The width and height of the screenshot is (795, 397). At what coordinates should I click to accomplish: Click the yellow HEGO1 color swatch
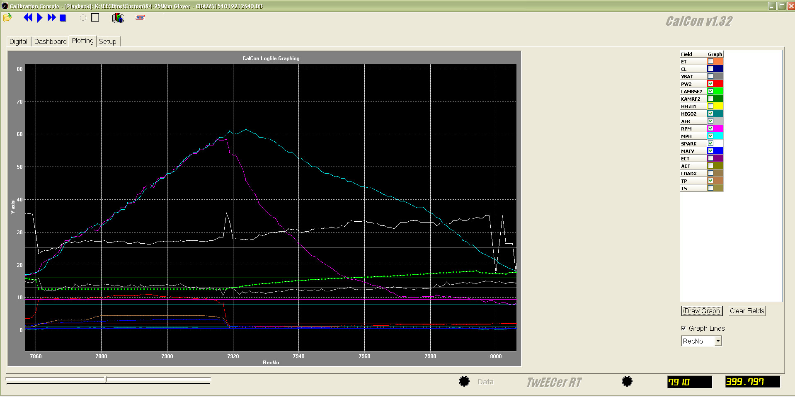718,106
